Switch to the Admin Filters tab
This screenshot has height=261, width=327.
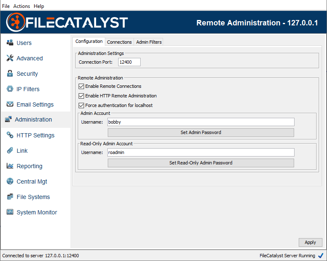pos(149,42)
